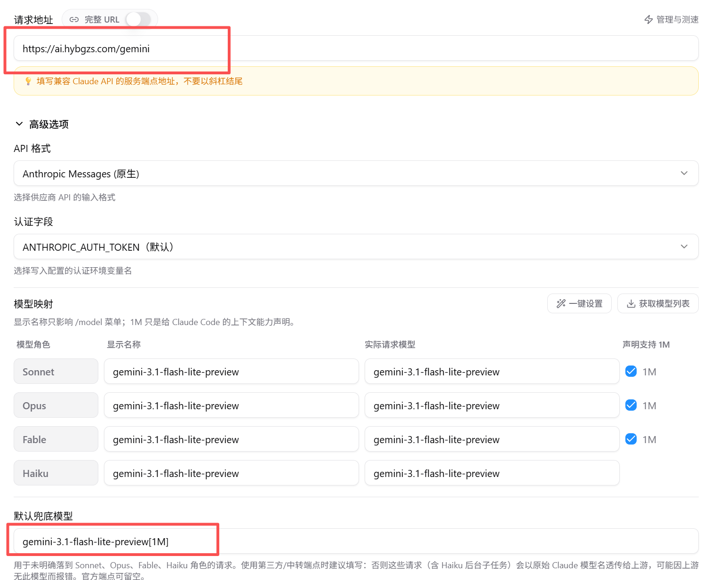Click the 实际请求模型 column header

coord(390,344)
